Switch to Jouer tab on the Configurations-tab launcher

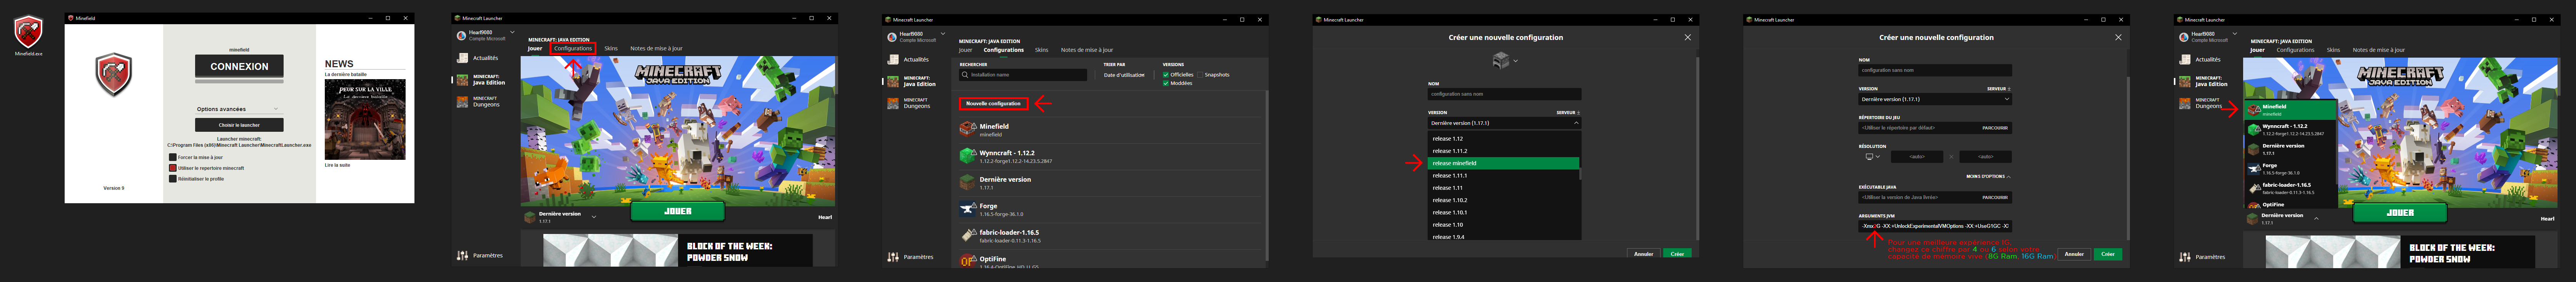point(965,50)
